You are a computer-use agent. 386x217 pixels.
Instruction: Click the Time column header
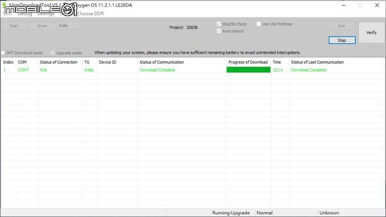(280, 62)
